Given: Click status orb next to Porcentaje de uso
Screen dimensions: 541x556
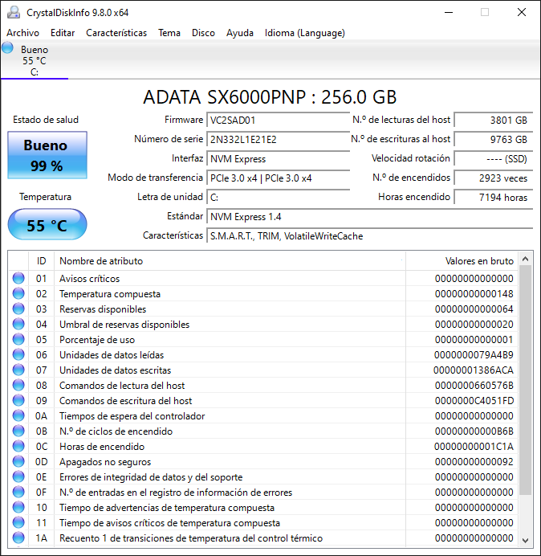Looking at the screenshot, I should coord(18,340).
